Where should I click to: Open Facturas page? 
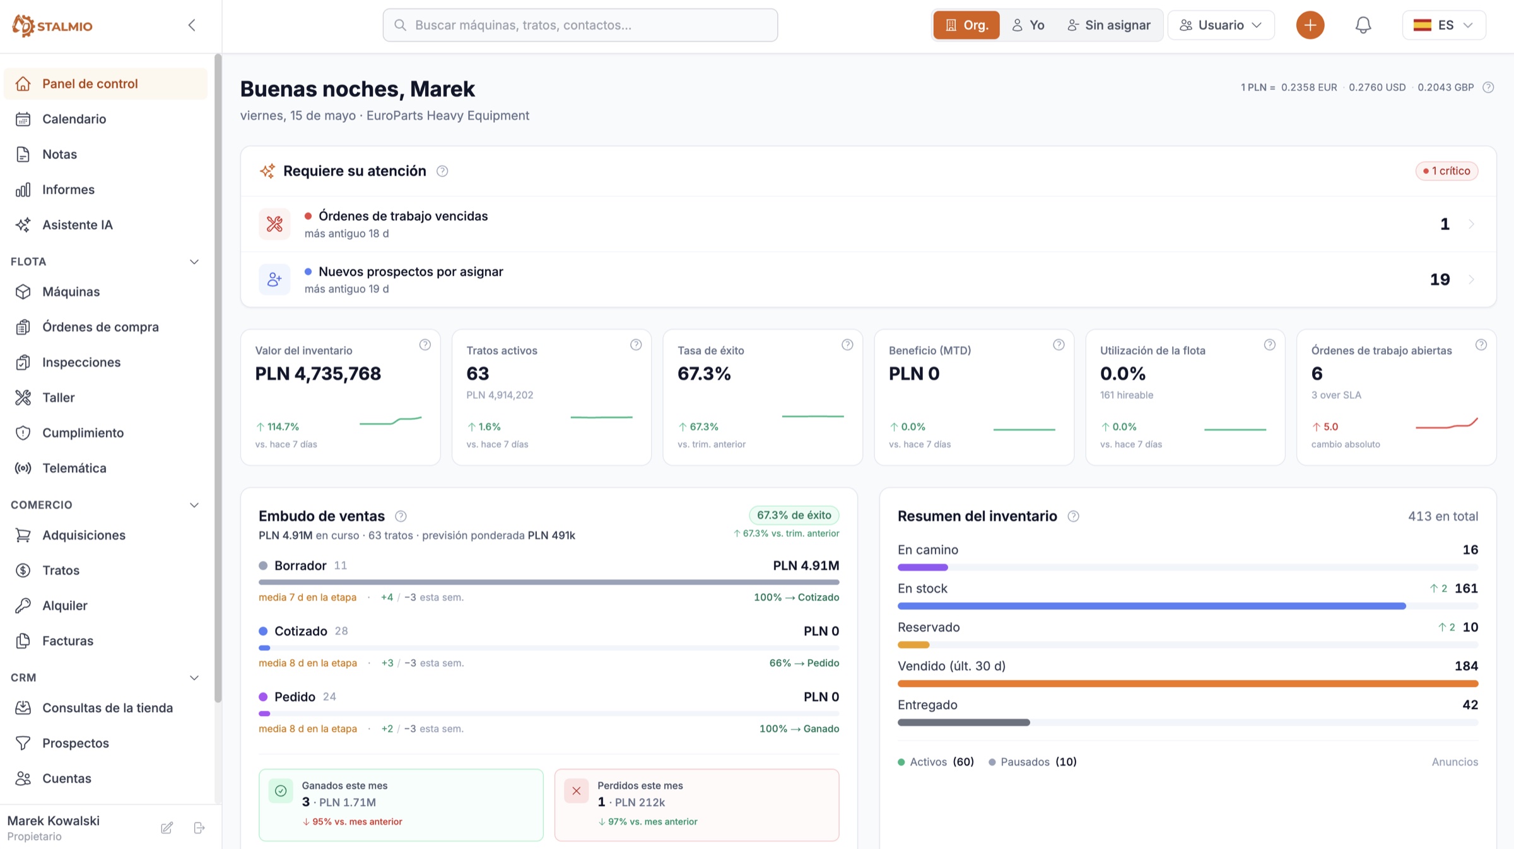point(105,641)
